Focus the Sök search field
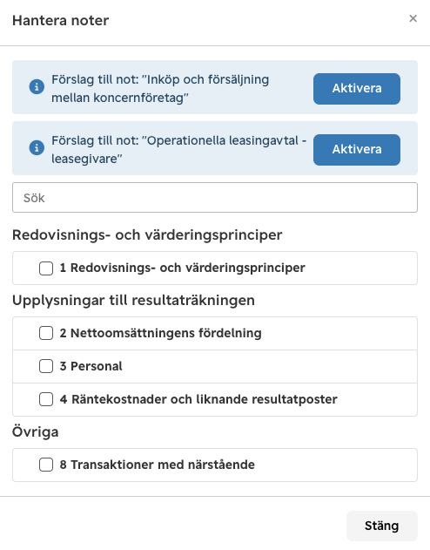Screen dimensions: 430x550 pos(215,198)
